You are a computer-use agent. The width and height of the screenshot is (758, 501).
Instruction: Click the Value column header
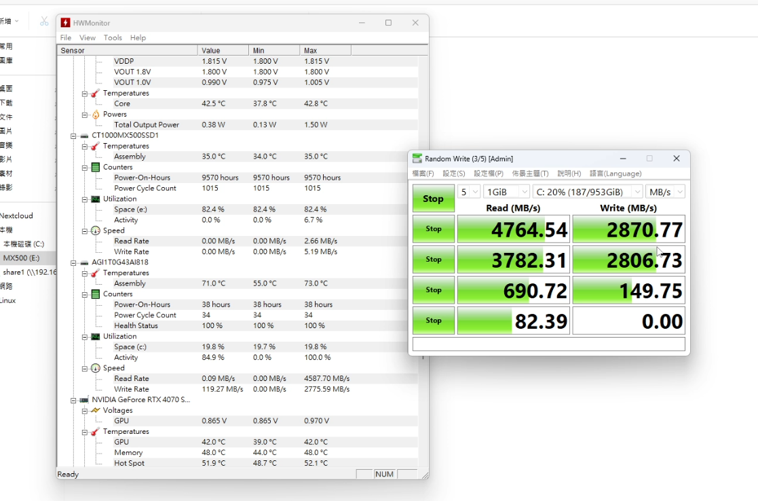[x=223, y=50]
